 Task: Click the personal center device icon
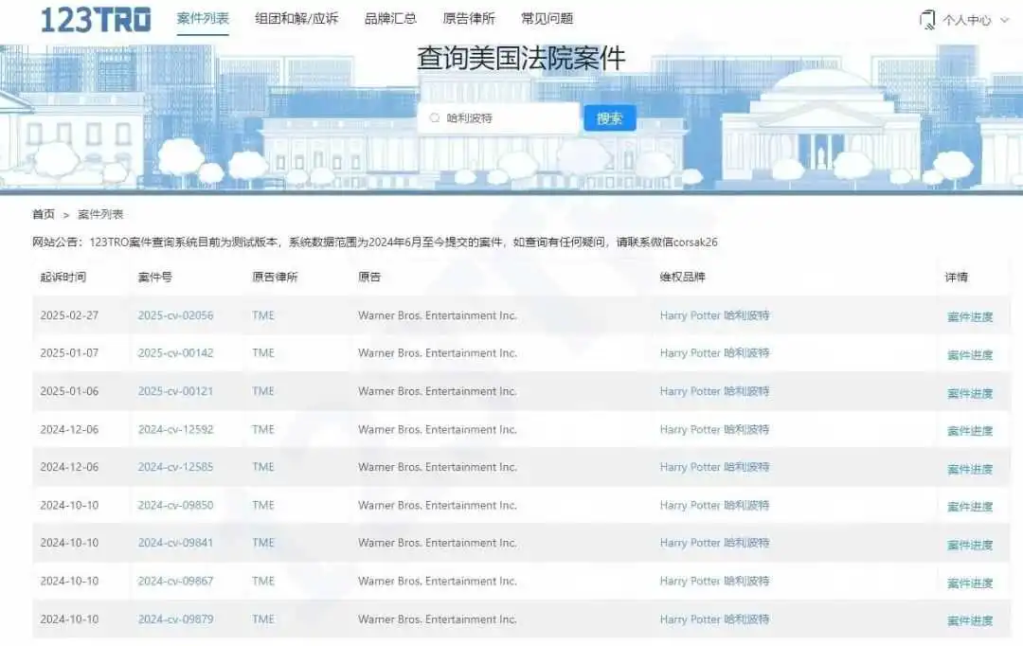click(926, 20)
